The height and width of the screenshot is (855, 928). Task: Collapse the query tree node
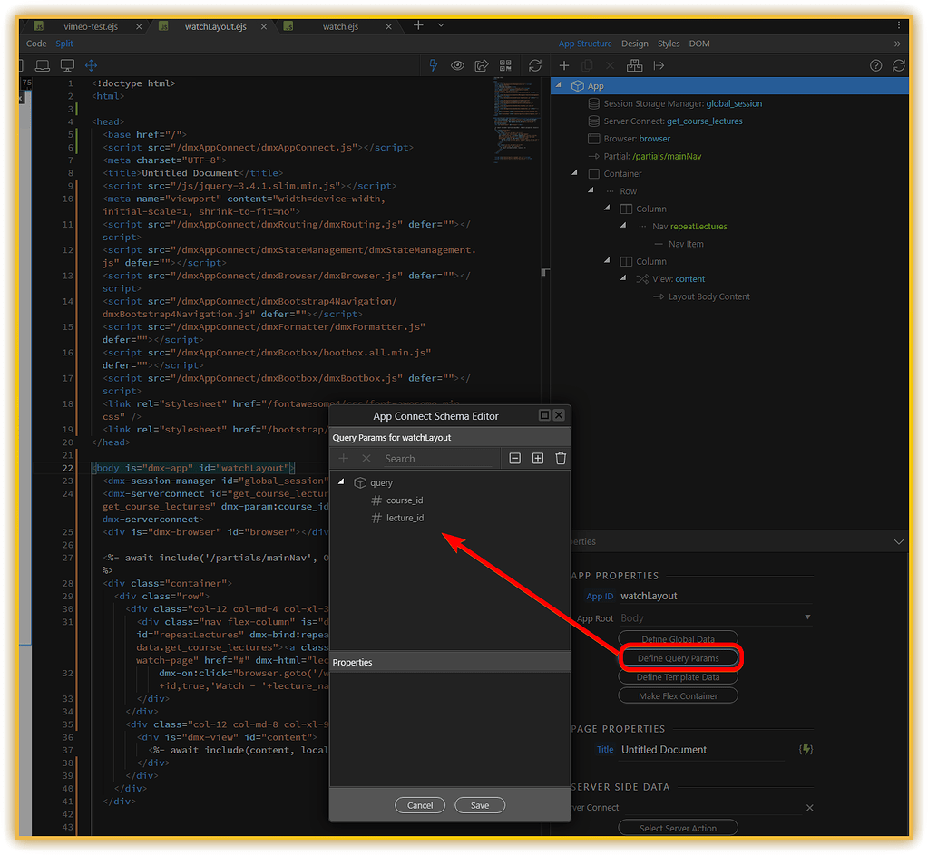(x=339, y=482)
